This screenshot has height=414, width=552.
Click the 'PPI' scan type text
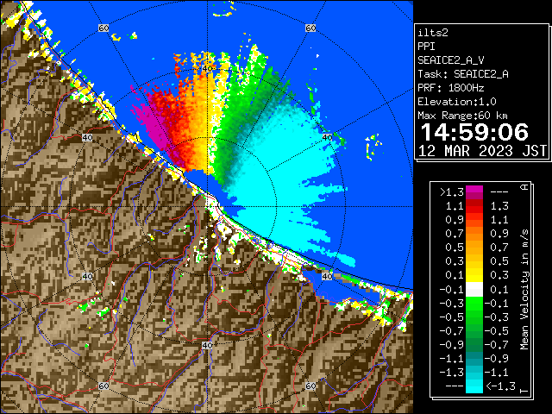pos(426,47)
